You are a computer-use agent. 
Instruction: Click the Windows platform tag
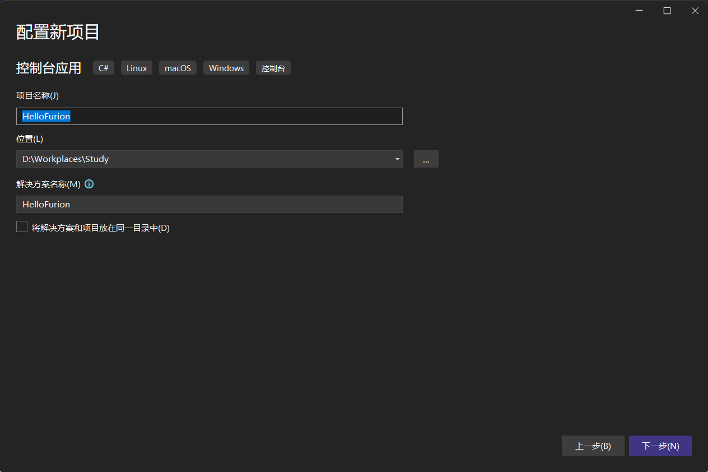click(226, 68)
